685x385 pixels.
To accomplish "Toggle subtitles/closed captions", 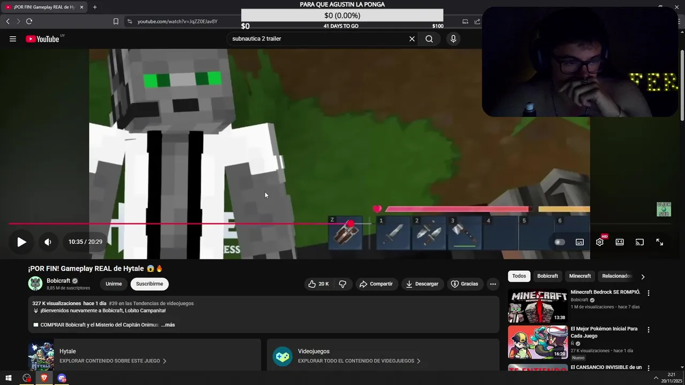I will pyautogui.click(x=580, y=242).
